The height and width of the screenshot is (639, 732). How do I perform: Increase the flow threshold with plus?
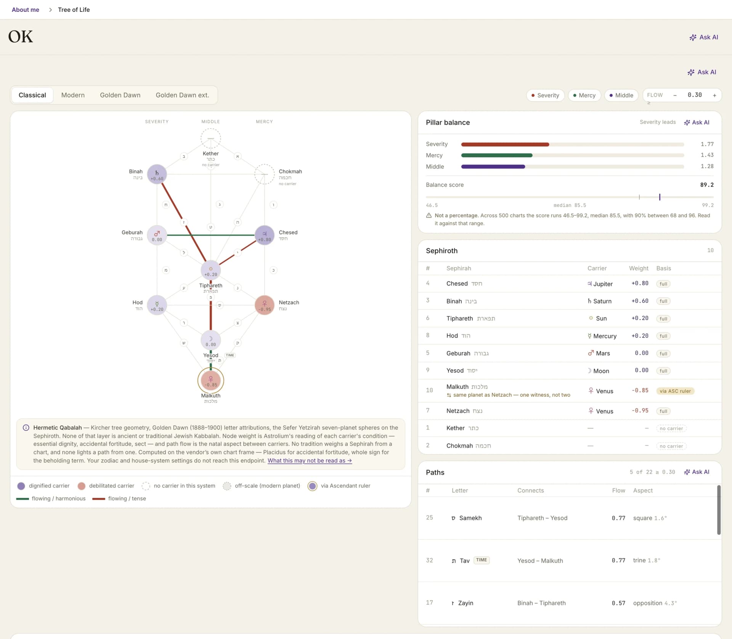tap(714, 95)
